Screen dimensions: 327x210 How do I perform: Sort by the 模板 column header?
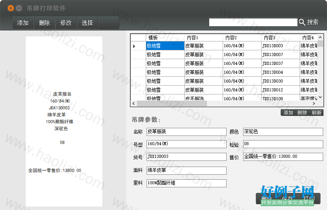point(165,38)
